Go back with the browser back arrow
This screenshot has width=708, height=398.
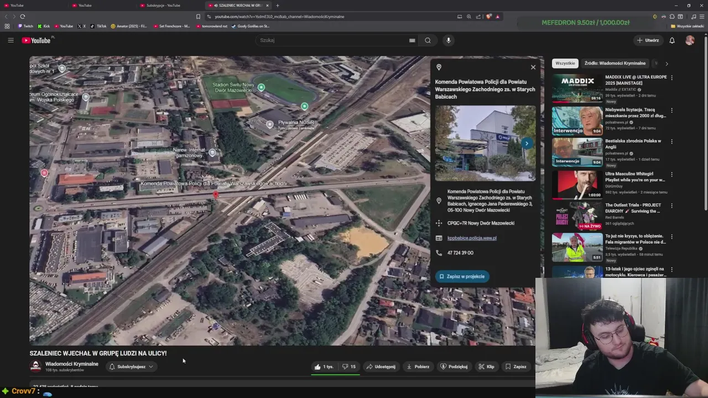(x=7, y=17)
